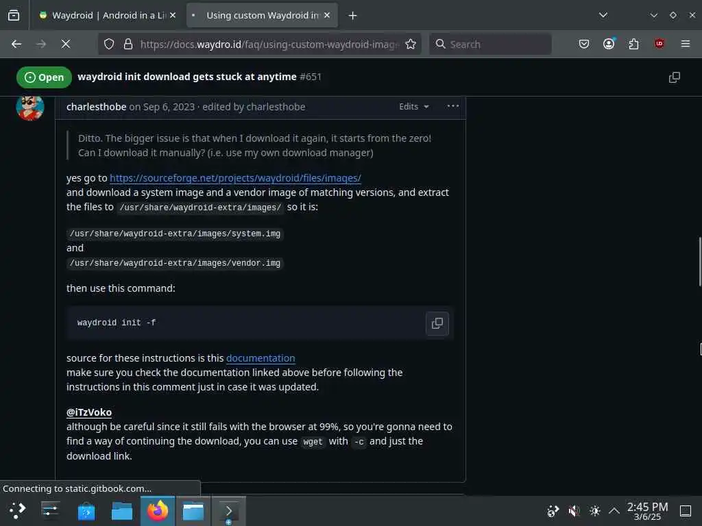The width and height of the screenshot is (702, 526).
Task: Click the show desktop icon
Action: click(x=686, y=511)
